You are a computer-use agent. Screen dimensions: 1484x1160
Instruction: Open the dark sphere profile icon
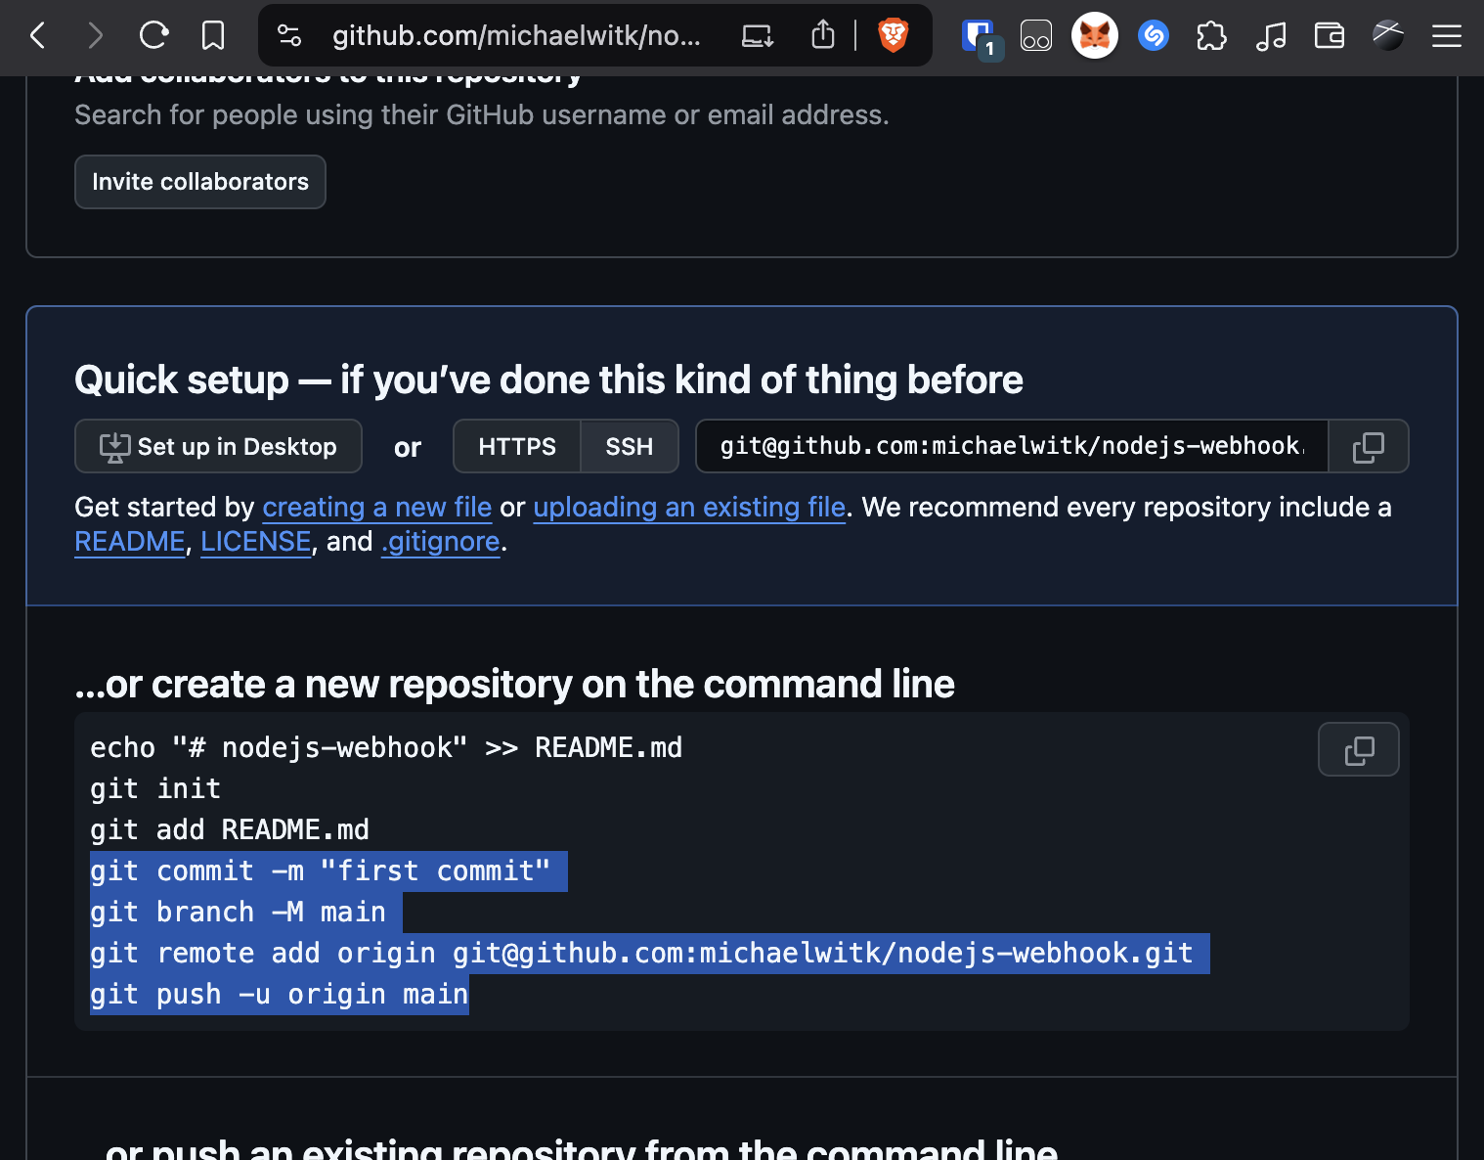[x=1388, y=36]
